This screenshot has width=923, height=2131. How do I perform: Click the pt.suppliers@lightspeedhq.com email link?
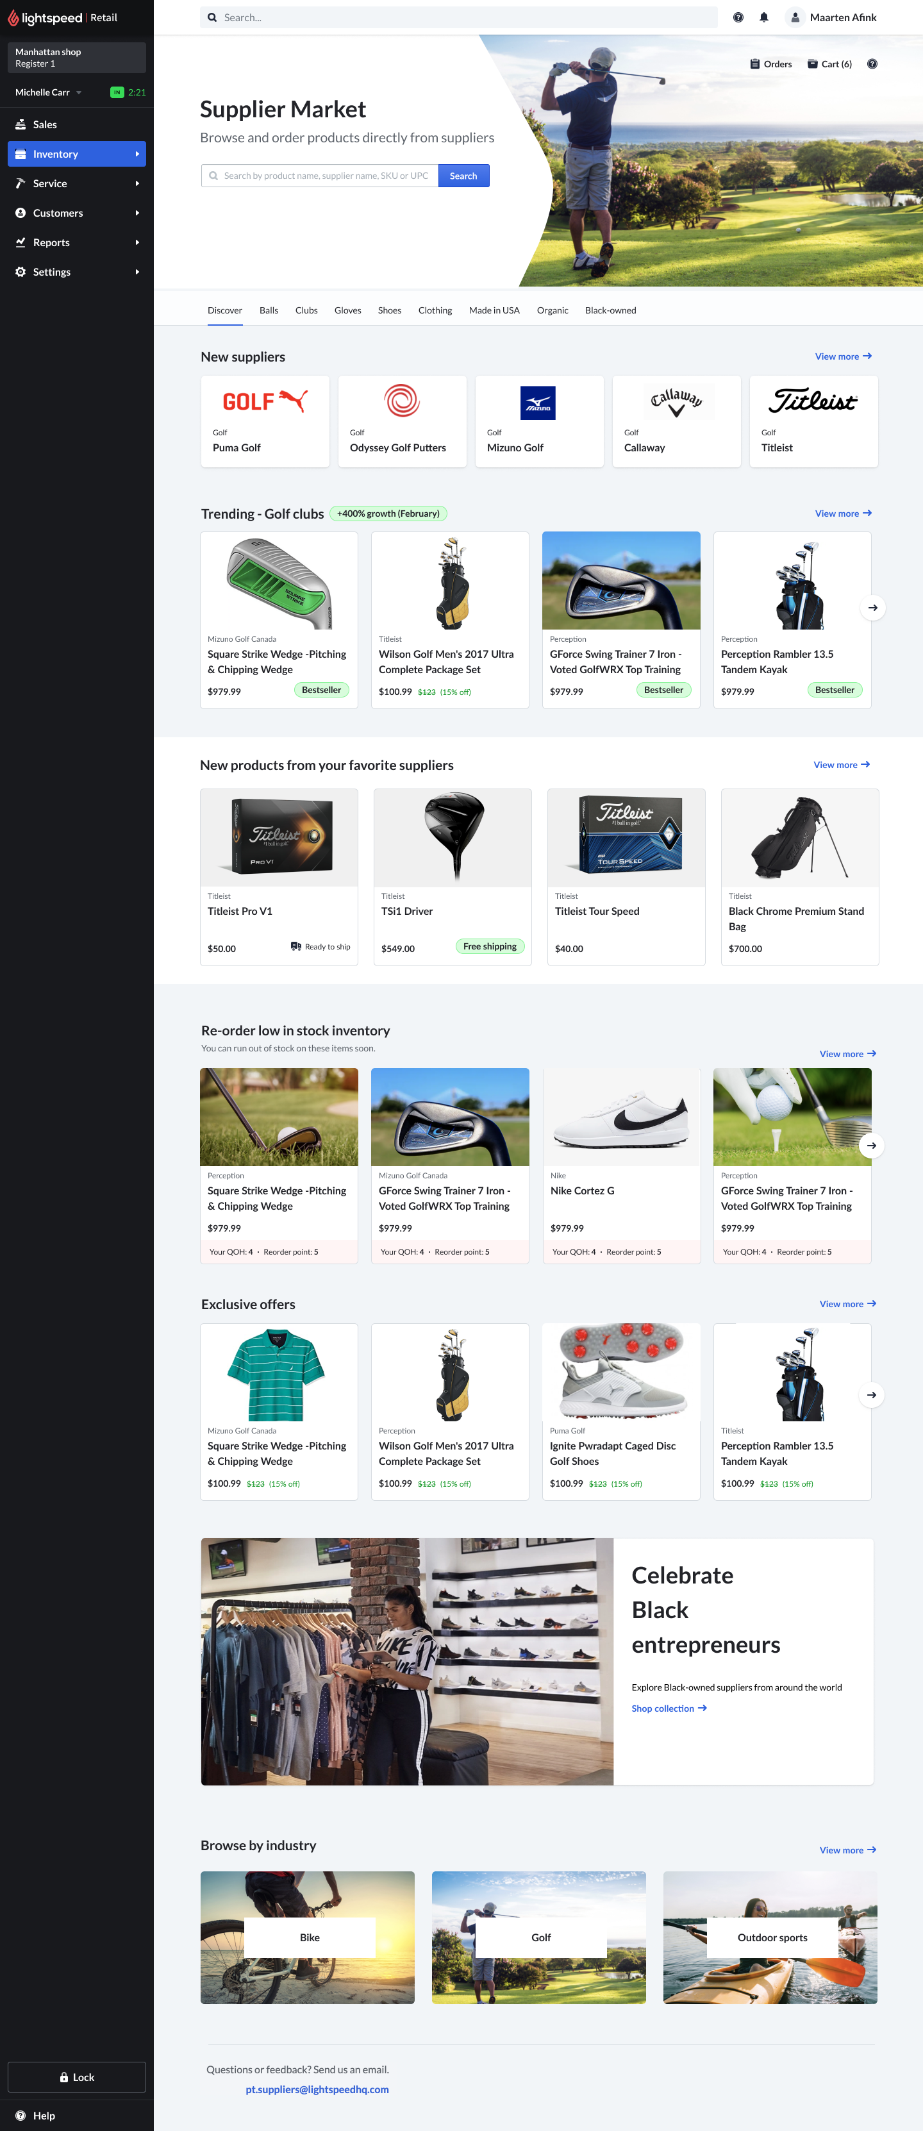click(x=317, y=2089)
